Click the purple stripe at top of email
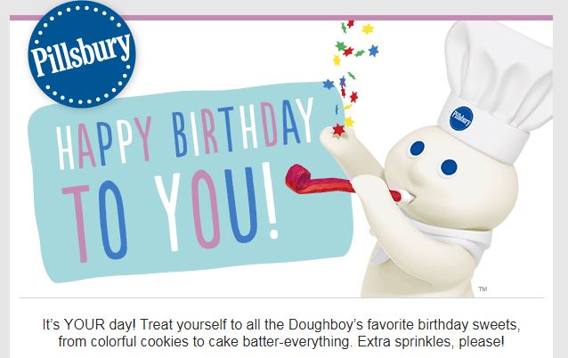 click(x=281, y=18)
